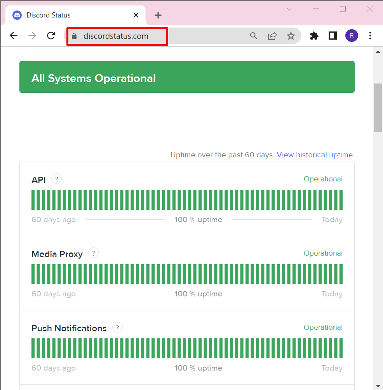Go back to the previous page
Image resolution: width=383 pixels, height=390 pixels.
(x=14, y=36)
